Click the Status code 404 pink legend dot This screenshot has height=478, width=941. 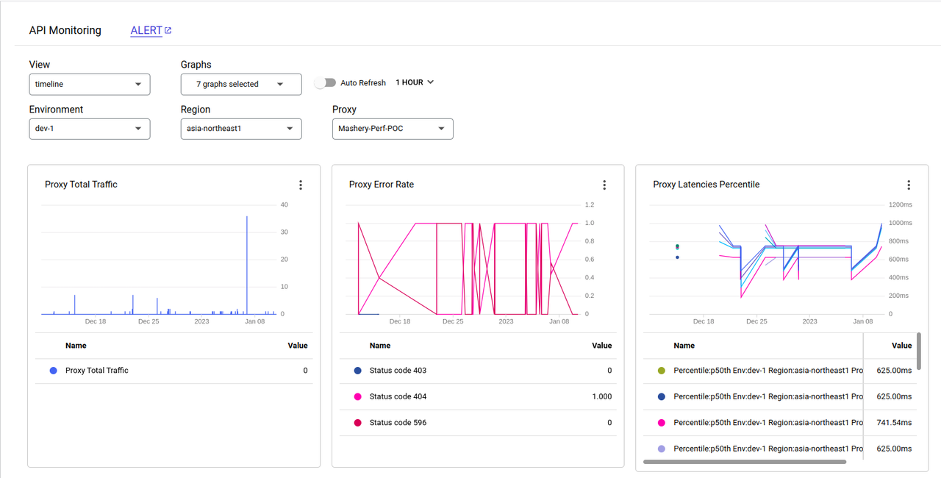click(358, 397)
